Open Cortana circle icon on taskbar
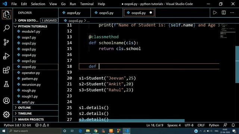 pos(65,131)
